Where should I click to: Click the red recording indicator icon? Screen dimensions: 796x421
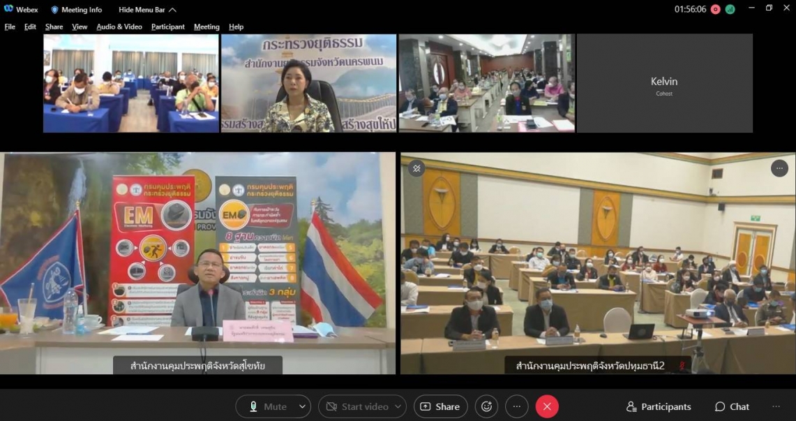tap(716, 10)
